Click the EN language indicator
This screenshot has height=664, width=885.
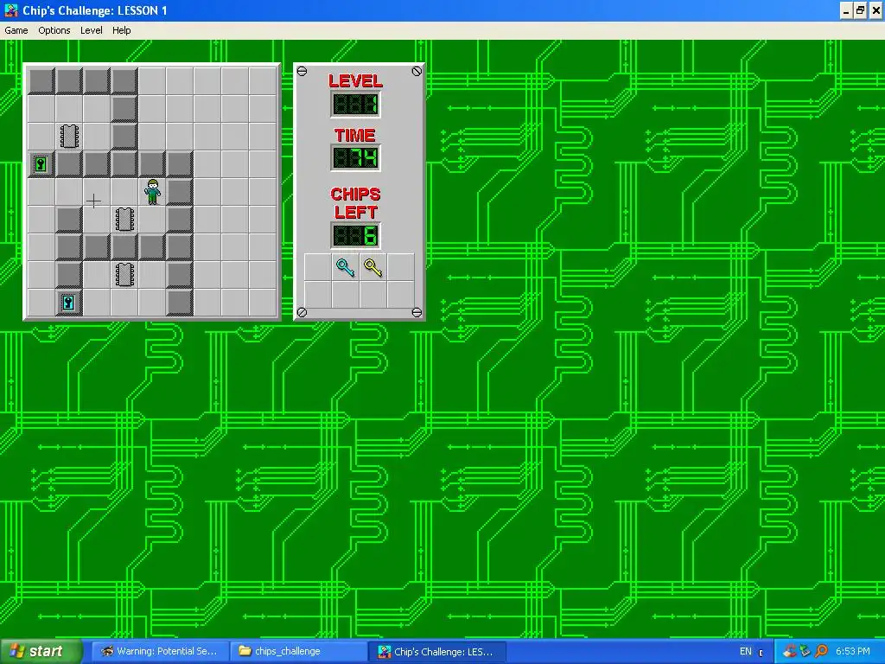[746, 652]
